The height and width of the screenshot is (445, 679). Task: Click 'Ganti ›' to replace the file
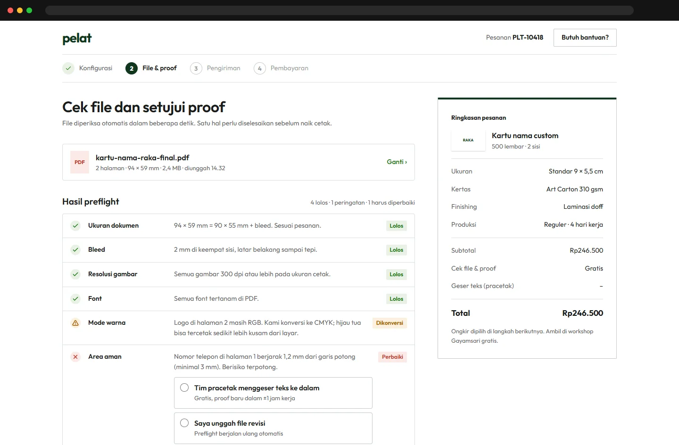pyautogui.click(x=397, y=162)
